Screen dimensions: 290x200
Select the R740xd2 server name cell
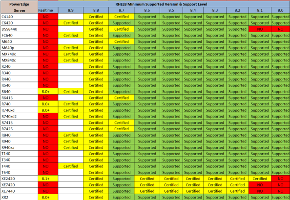tap(19, 117)
